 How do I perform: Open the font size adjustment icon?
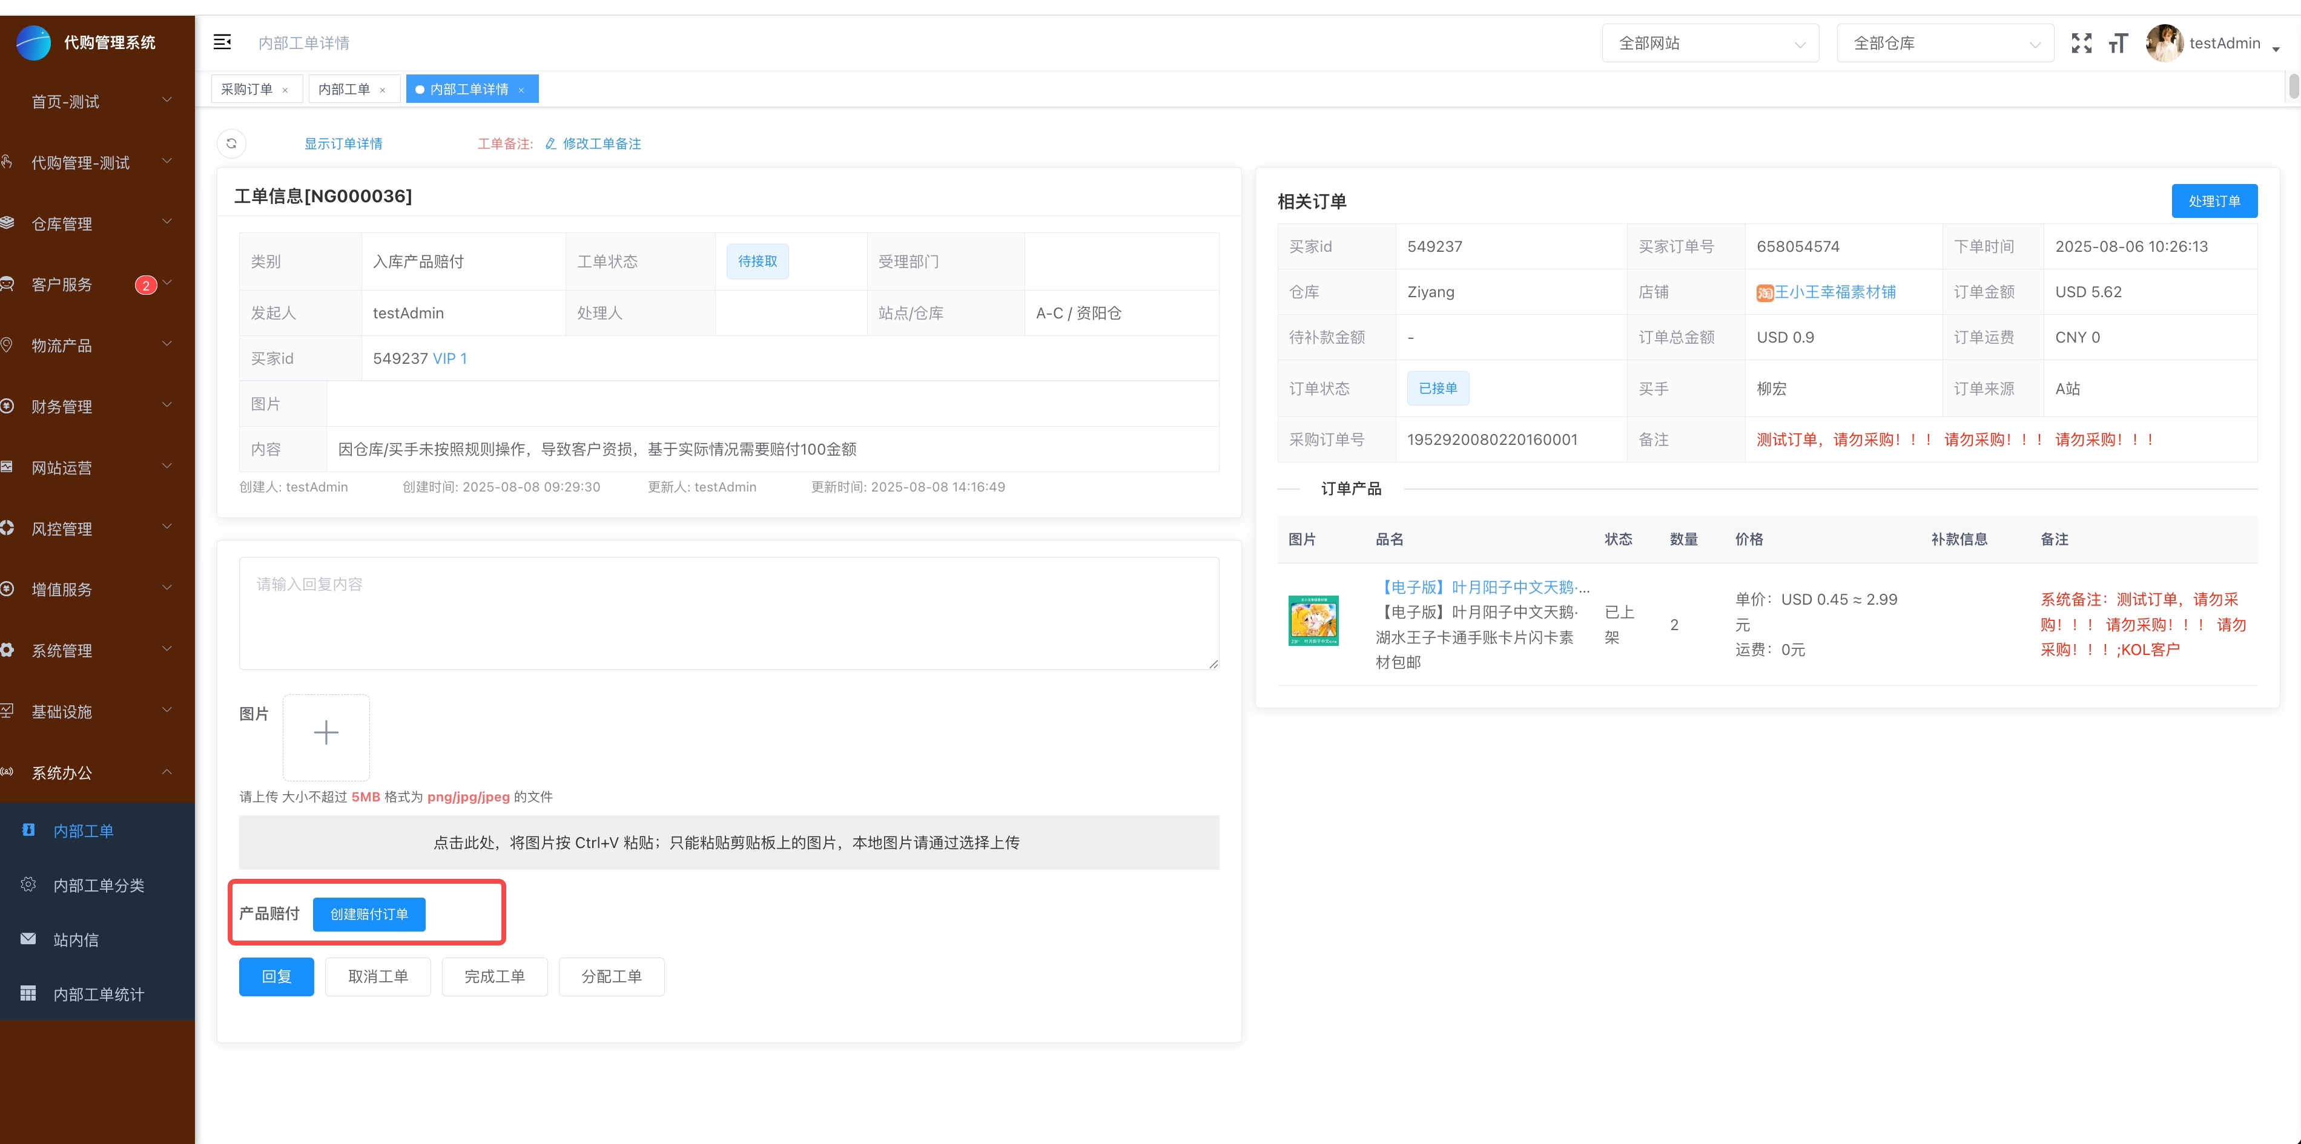coord(2118,43)
